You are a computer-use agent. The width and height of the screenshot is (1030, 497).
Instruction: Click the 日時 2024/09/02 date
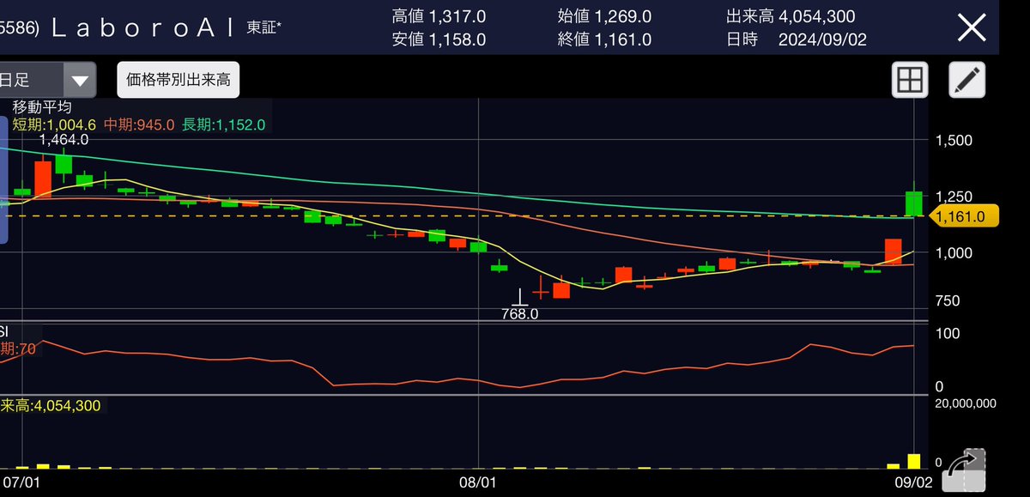pyautogui.click(x=795, y=40)
